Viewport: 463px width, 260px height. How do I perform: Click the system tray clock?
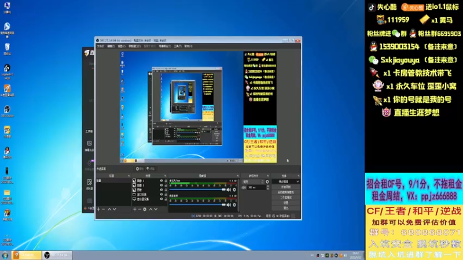[356, 255]
